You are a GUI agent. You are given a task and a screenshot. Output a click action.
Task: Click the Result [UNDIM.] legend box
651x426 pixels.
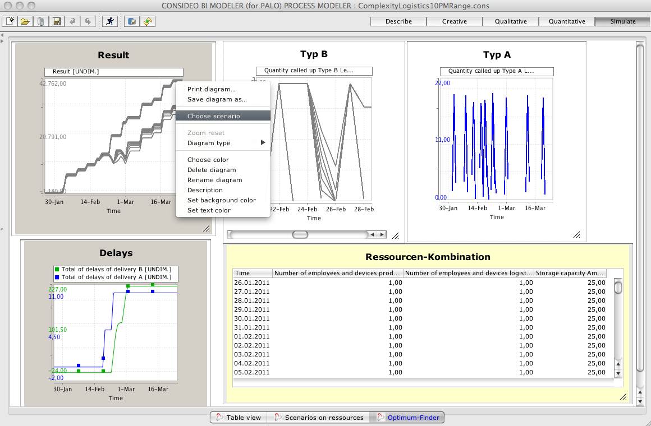[114, 72]
